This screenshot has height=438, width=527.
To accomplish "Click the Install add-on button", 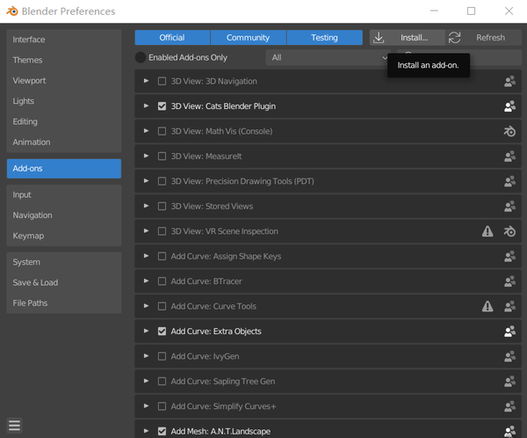I will point(407,38).
